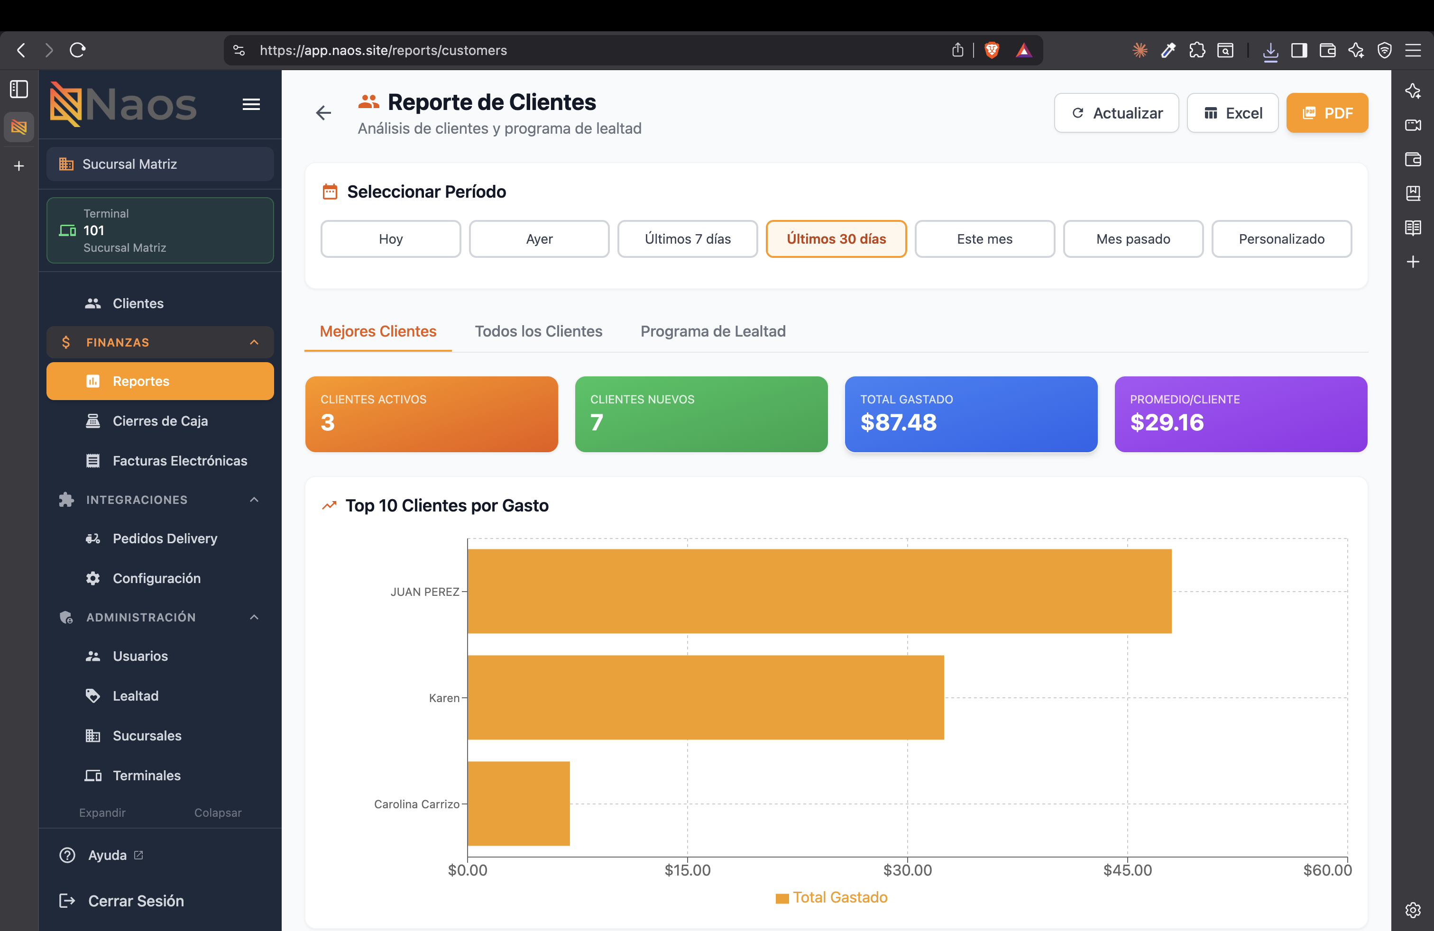Click the Brave Rewards triangle icon
Viewport: 1434px width, 931px height.
tap(1024, 50)
